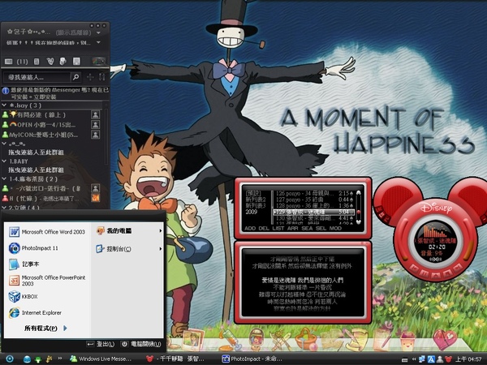Click the contact list sort arrows icon

tap(102, 77)
